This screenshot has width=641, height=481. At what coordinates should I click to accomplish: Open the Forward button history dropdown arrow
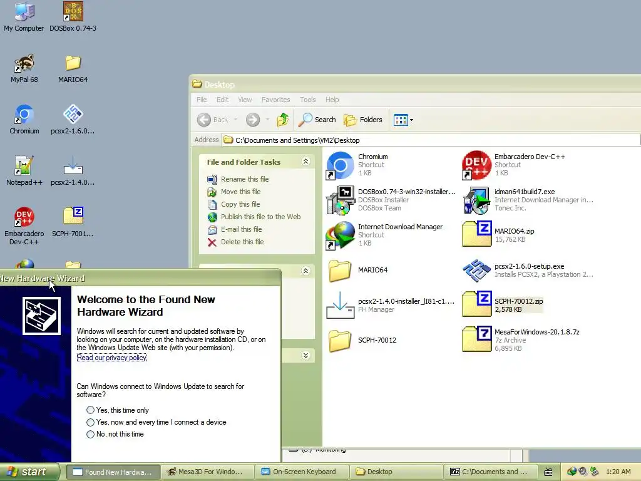click(x=267, y=120)
